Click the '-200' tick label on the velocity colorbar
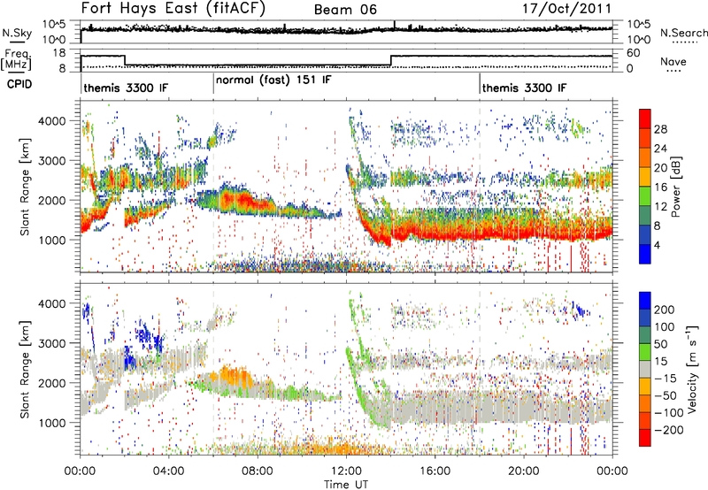Viewport: 708px width, 490px height. pyautogui.click(x=668, y=430)
